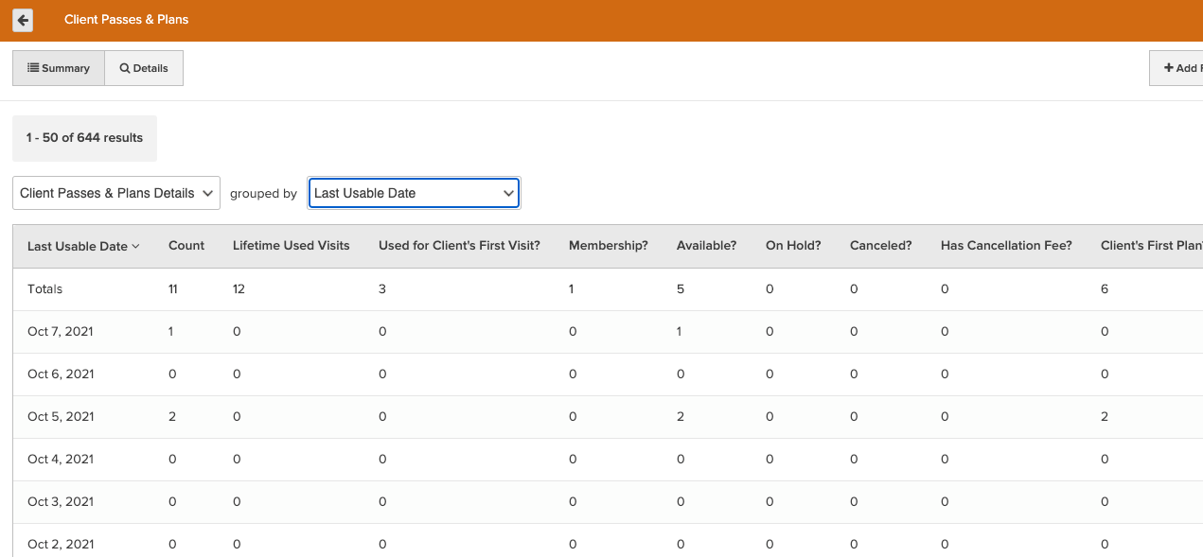
Task: Click the Client Passes & Plans title
Action: [126, 20]
